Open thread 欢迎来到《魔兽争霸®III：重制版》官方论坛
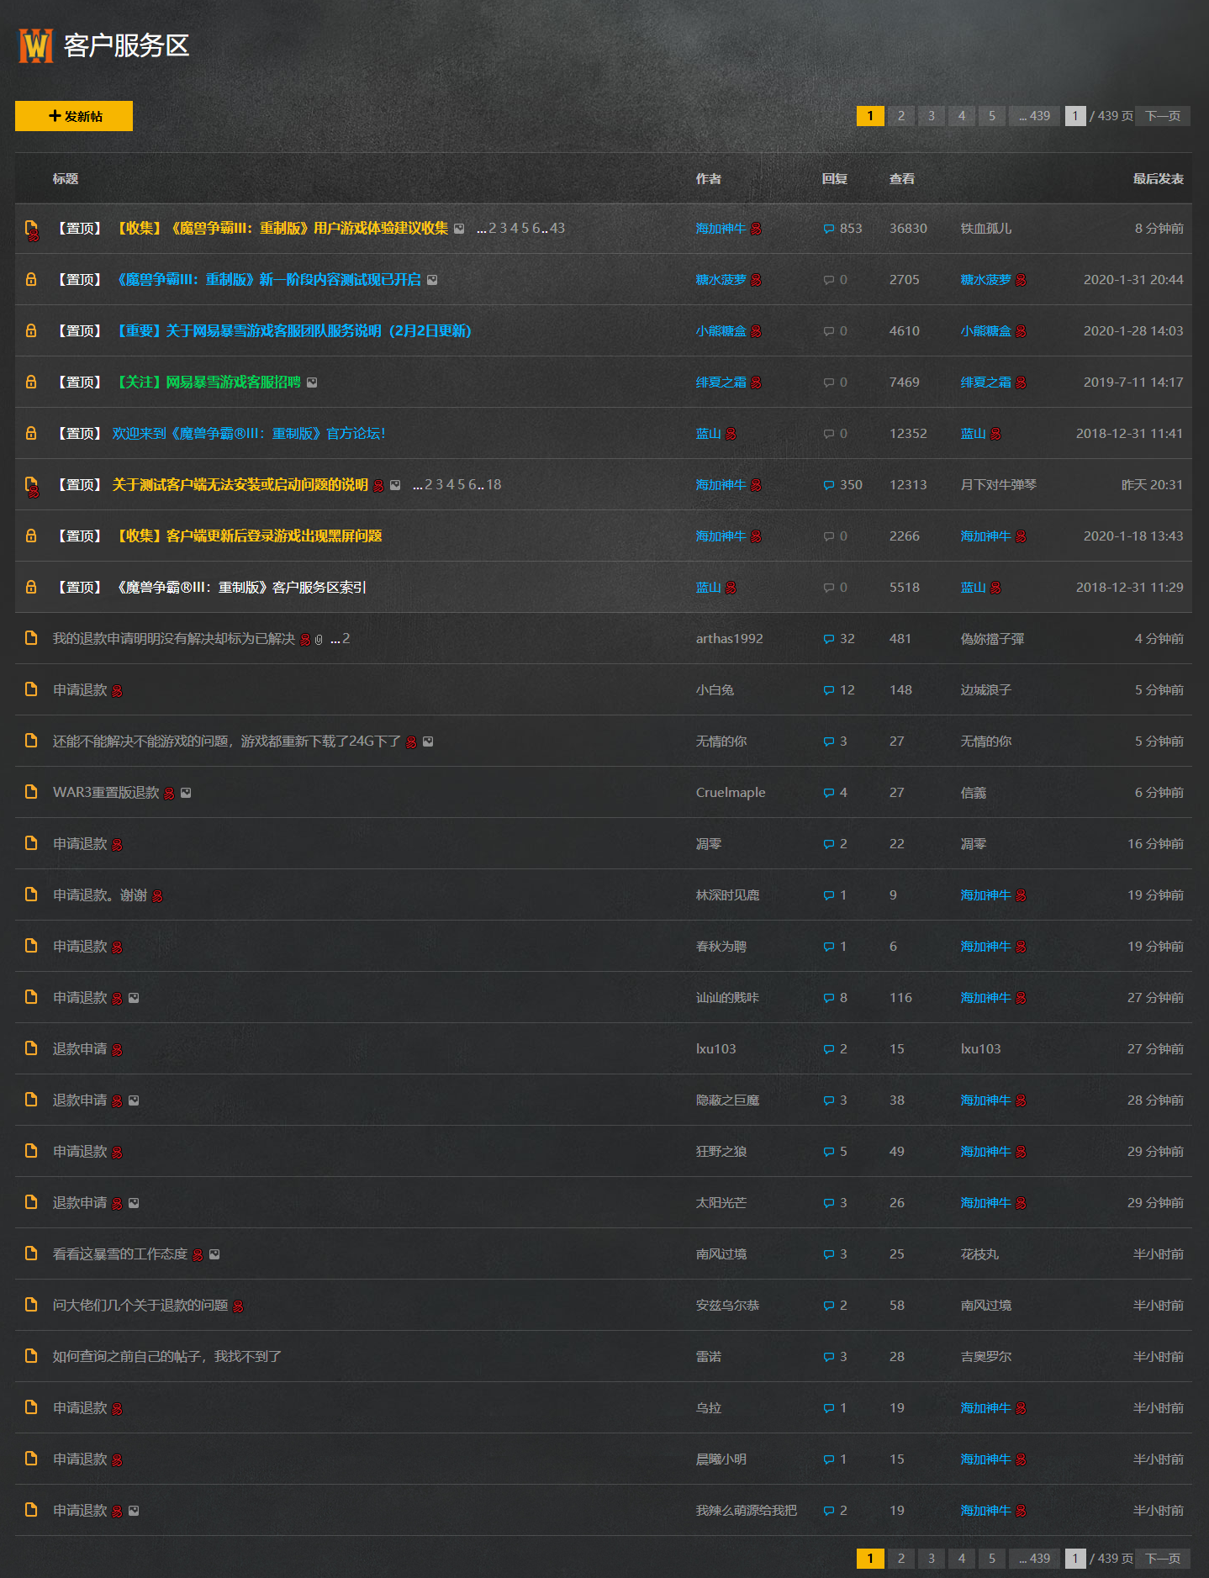Viewport: 1209px width, 1578px height. [249, 434]
